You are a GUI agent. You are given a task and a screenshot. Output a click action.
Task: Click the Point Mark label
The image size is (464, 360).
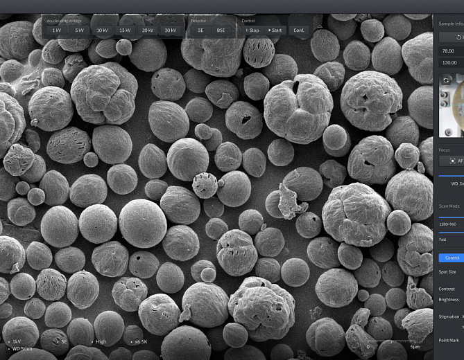(449, 340)
